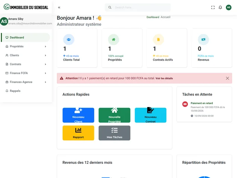Click the sidebar AS user avatar
Viewport: 237px width, 178px height.
4,21
